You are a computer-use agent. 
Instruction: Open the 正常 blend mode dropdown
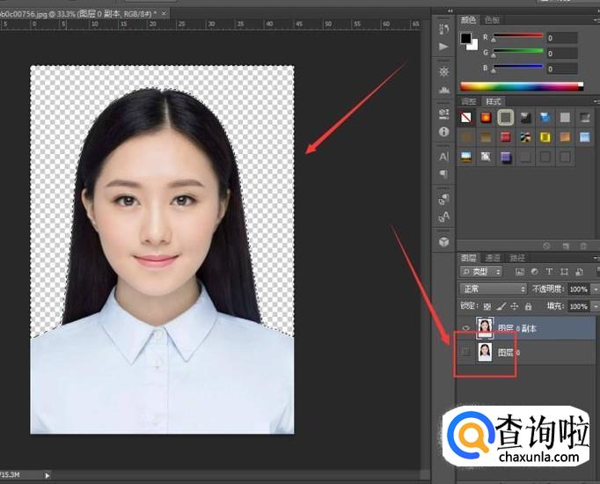pos(494,289)
